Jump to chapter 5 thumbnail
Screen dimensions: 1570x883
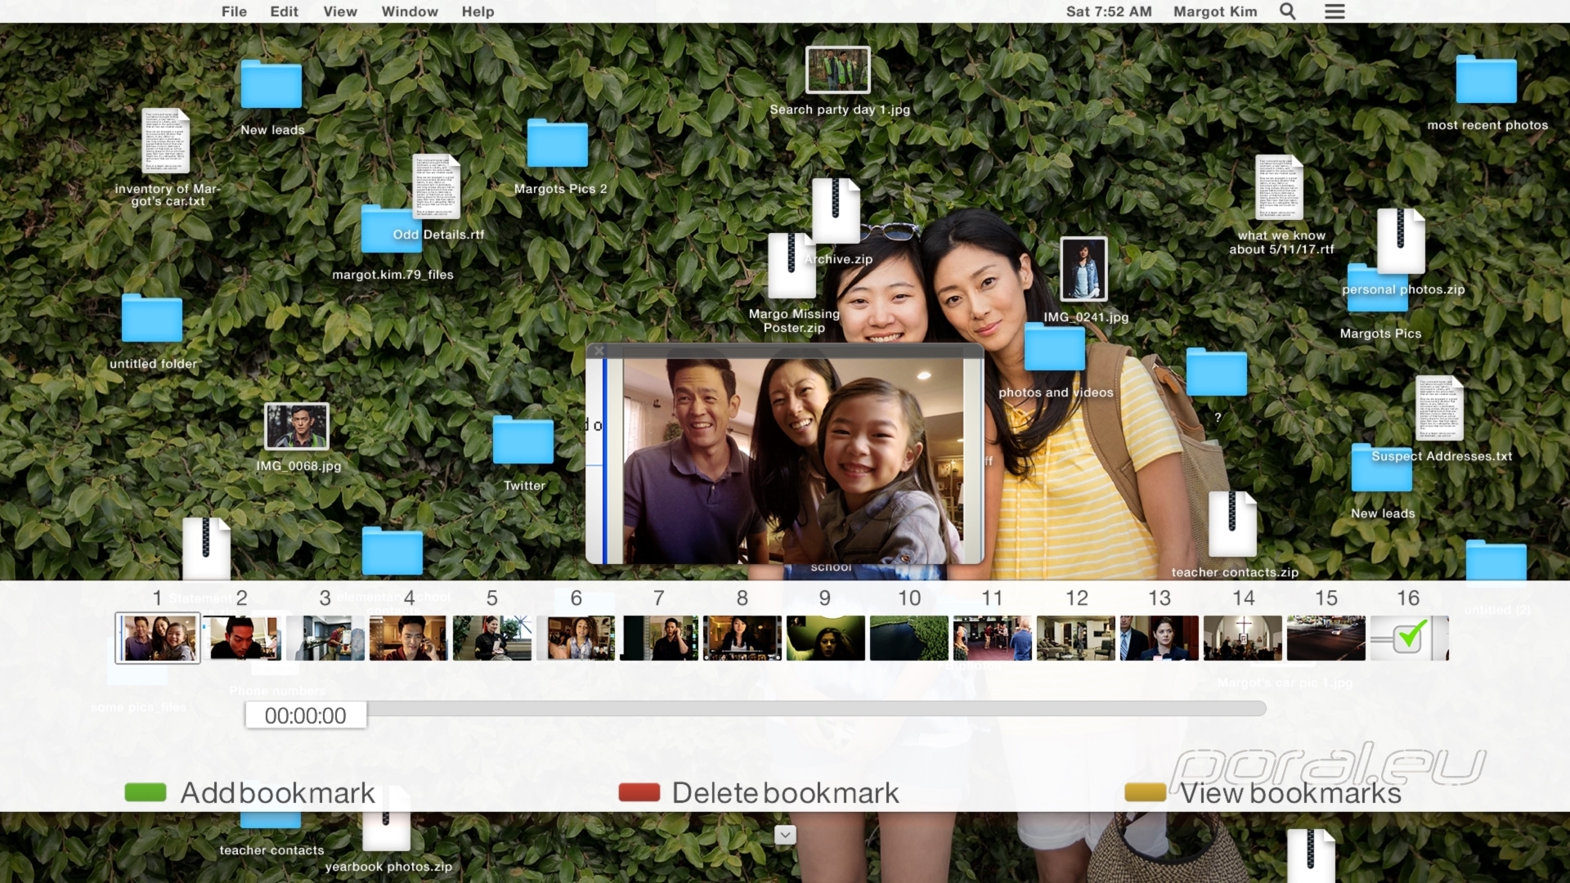(491, 639)
